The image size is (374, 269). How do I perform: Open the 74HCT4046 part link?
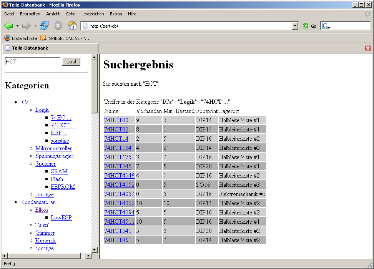119,176
